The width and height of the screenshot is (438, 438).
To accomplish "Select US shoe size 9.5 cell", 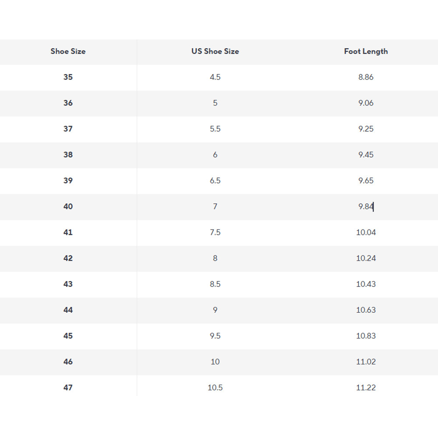I will click(x=215, y=336).
